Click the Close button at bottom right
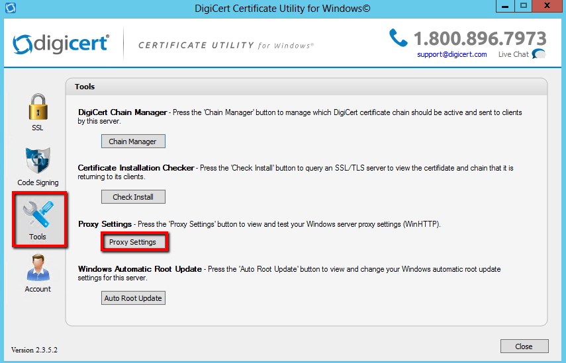The height and width of the screenshot is (363, 566). point(524,346)
